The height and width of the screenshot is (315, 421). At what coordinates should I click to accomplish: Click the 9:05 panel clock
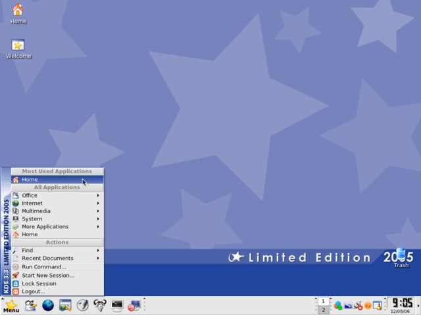(x=402, y=303)
